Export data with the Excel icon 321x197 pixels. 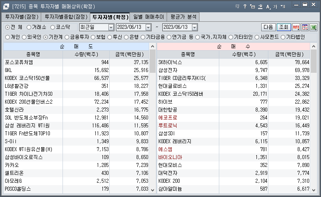pos(313,27)
